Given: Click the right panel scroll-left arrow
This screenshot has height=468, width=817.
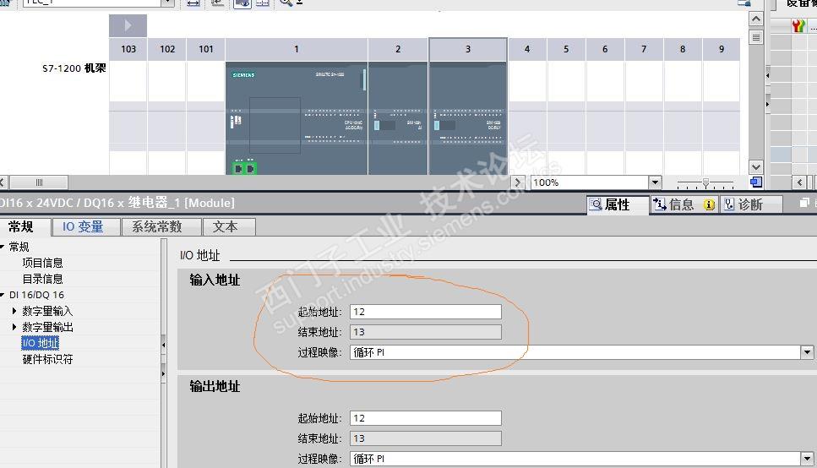Looking at the screenshot, I should pos(800,182).
